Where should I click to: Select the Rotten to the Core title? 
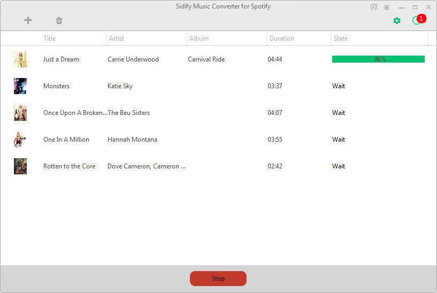[x=69, y=166]
